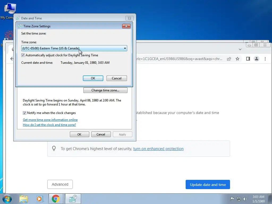Close the Time Zone Settings dialog
This screenshot has width=272, height=204.
click(x=126, y=26)
